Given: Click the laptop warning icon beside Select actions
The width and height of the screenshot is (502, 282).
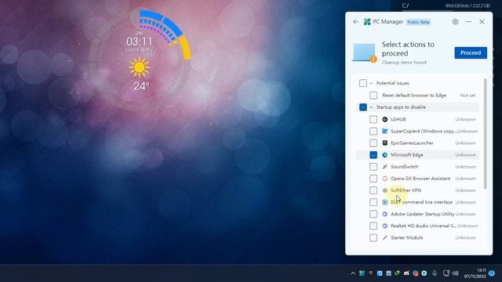Looking at the screenshot, I should click(364, 52).
